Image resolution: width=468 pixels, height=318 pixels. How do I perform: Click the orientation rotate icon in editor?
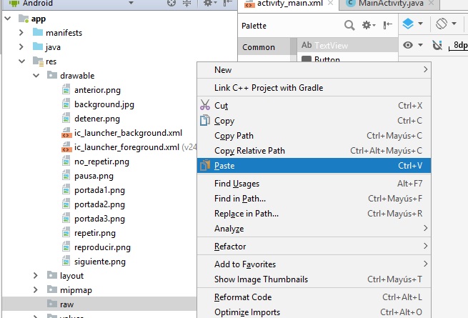point(442,24)
